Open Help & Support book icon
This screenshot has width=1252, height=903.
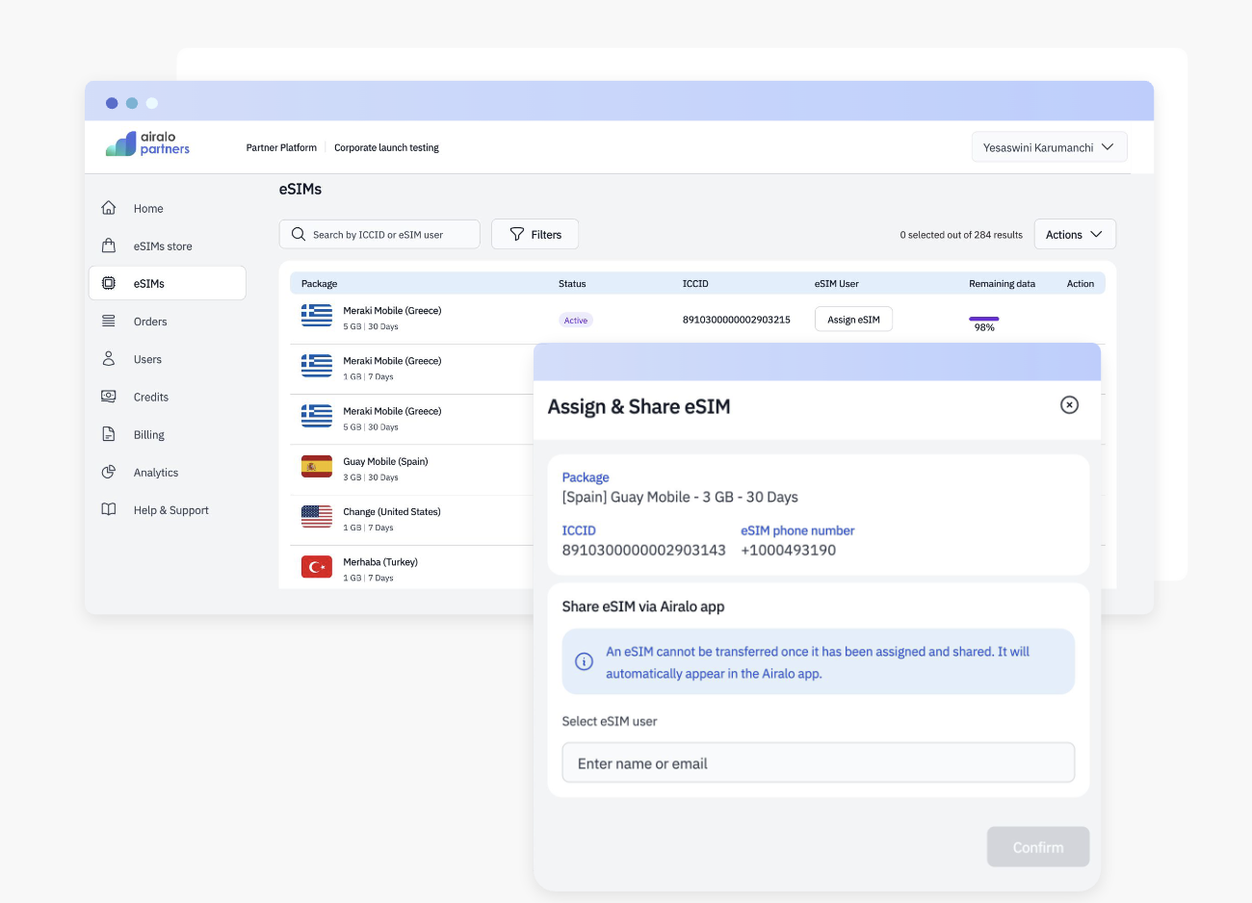(x=109, y=510)
